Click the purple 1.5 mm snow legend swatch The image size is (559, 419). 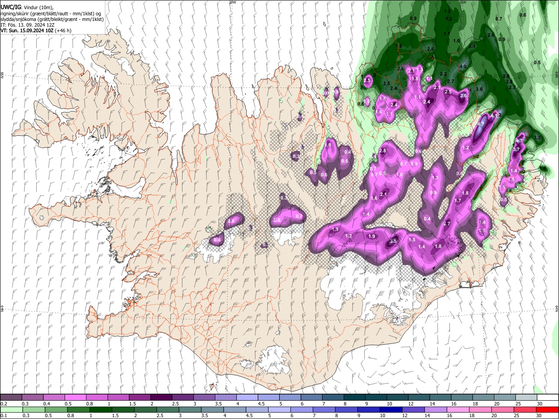pyautogui.click(x=139, y=398)
